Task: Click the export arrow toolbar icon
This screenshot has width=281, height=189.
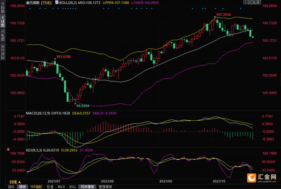Action: tap(259, 2)
